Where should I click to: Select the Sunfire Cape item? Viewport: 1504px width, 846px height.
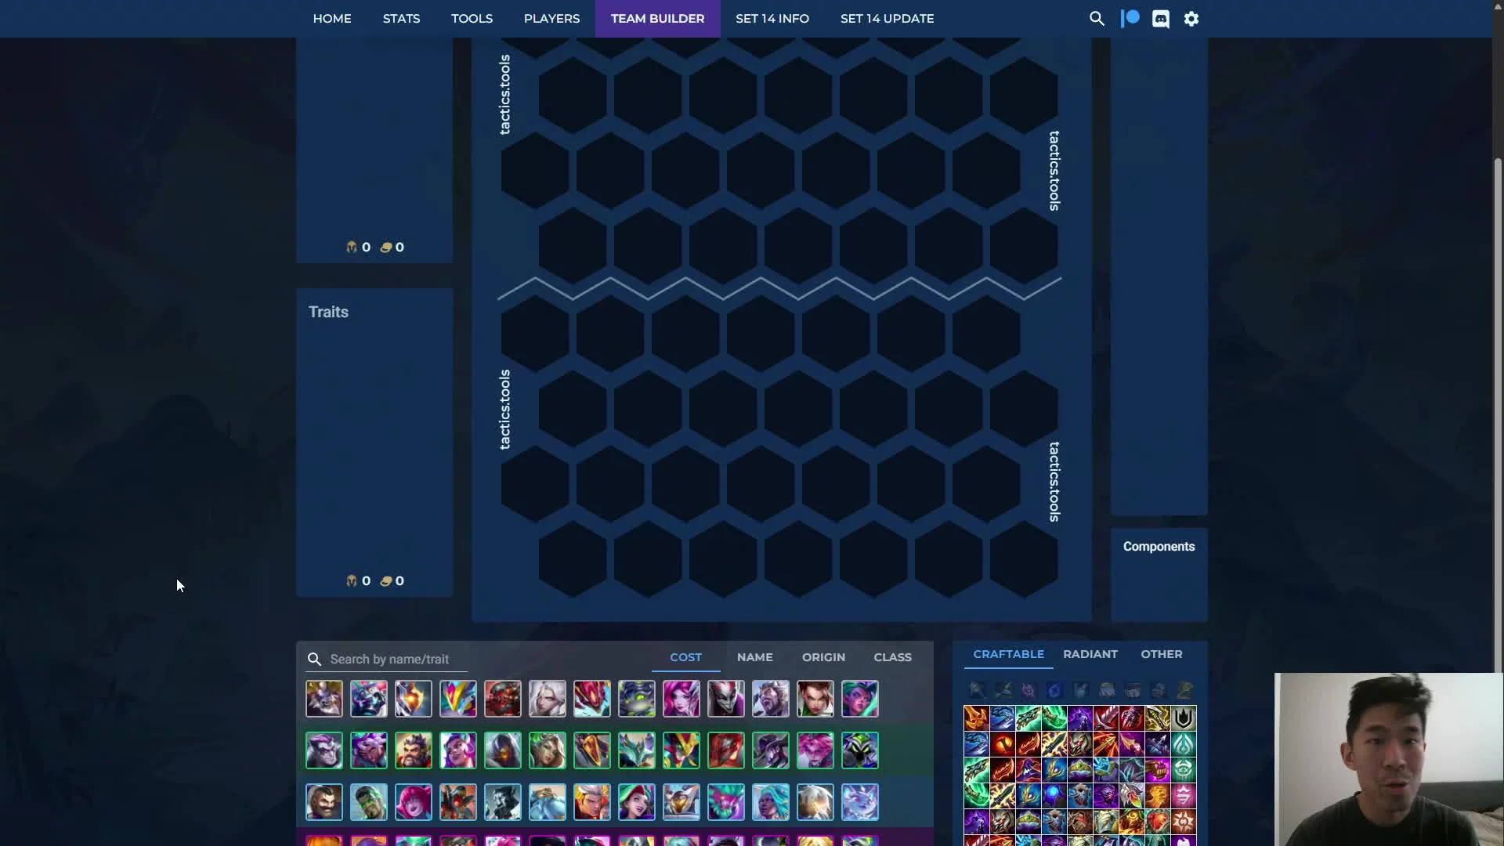pos(1131,821)
